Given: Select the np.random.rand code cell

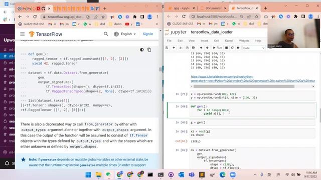Looking at the screenshot, I should tap(252, 95).
